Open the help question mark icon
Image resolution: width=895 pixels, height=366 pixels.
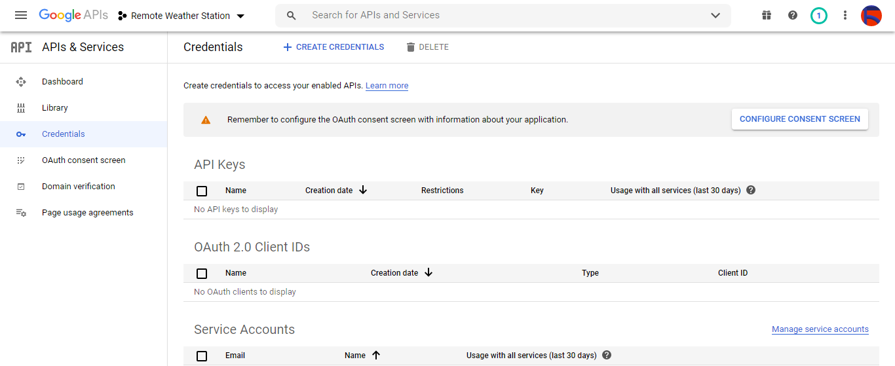[793, 15]
